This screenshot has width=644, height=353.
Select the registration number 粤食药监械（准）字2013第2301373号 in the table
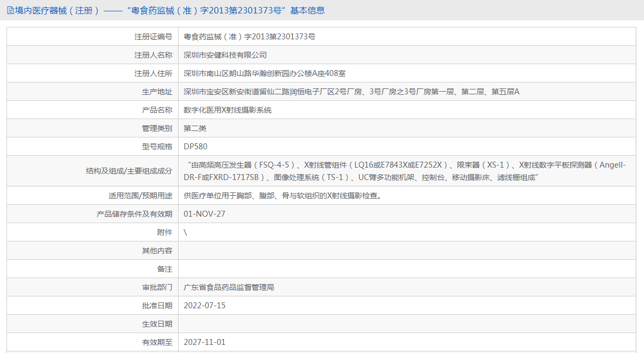(249, 37)
